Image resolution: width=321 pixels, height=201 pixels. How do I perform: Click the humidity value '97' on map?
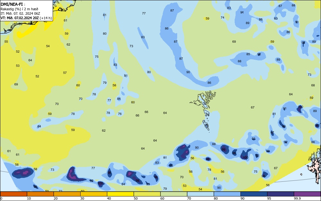(272, 133)
